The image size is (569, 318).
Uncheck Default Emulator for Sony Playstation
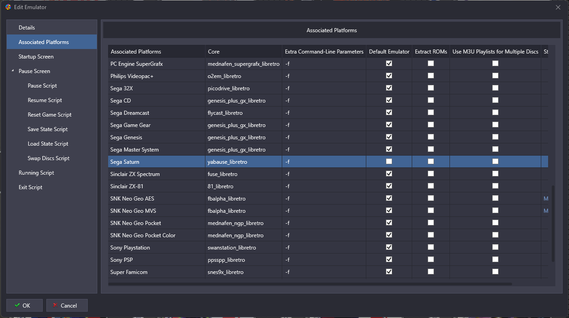click(389, 247)
